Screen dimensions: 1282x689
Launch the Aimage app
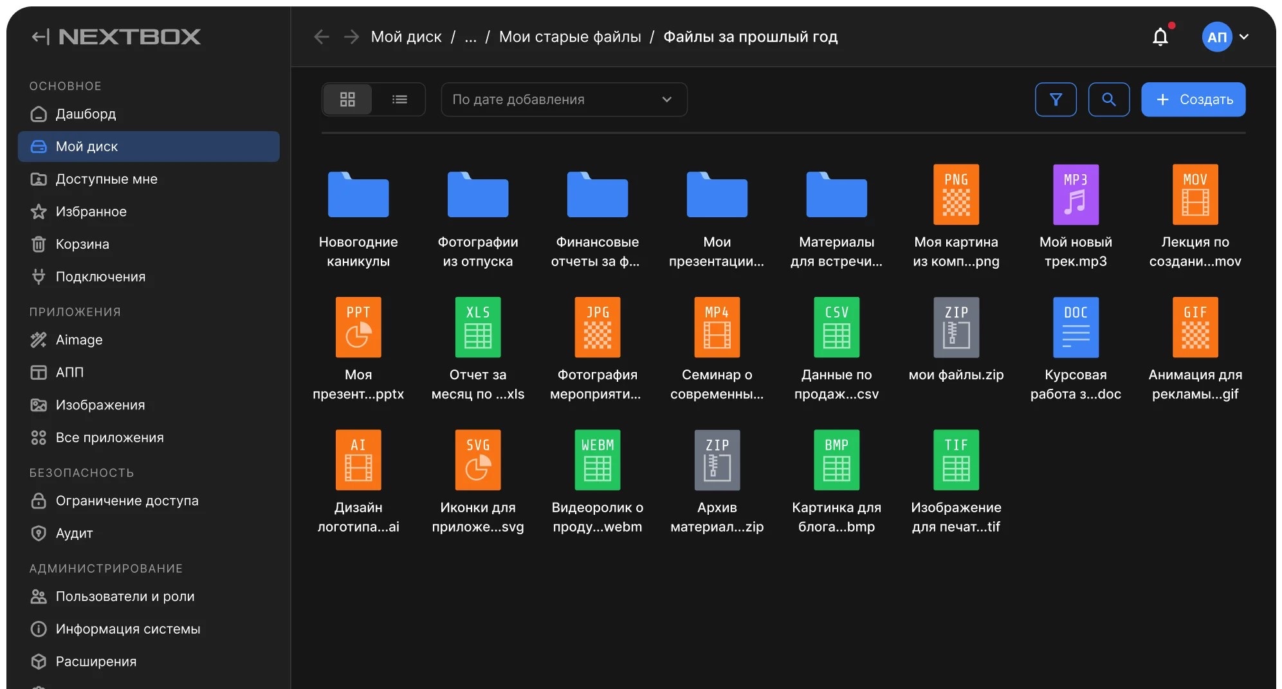click(149, 339)
